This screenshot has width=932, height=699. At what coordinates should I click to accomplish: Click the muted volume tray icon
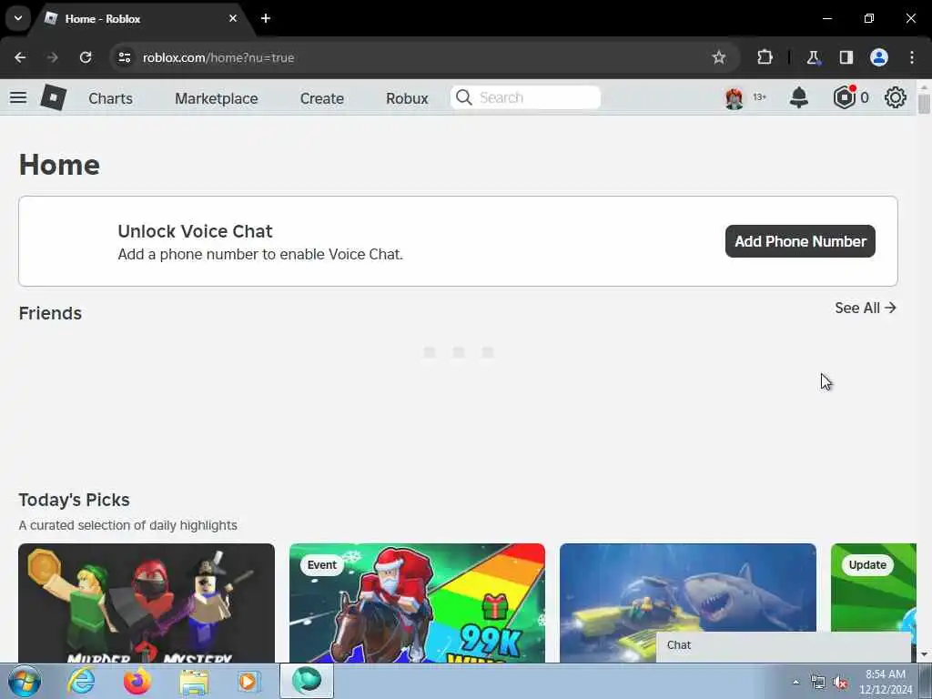840,683
